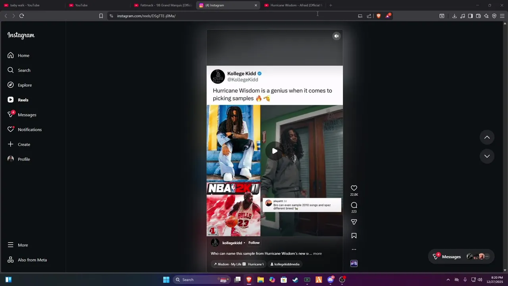The width and height of the screenshot is (508, 286).
Task: Switch to the Fattmack '08 Grand Marquis tab
Action: point(163,5)
